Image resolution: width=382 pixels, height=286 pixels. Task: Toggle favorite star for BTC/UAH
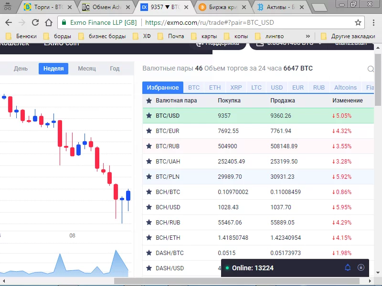click(149, 161)
